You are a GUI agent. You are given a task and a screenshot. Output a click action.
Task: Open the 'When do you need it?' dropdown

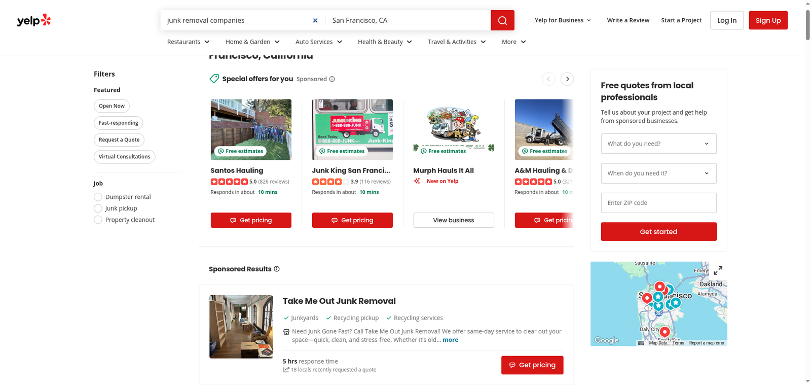(658, 173)
